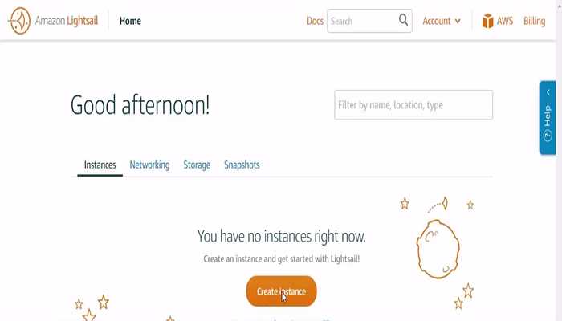Open the Snapshots tab

coord(242,165)
